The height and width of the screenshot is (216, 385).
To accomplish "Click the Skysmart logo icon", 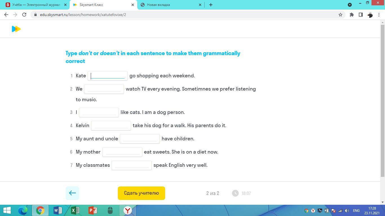I will pyautogui.click(x=16, y=29).
